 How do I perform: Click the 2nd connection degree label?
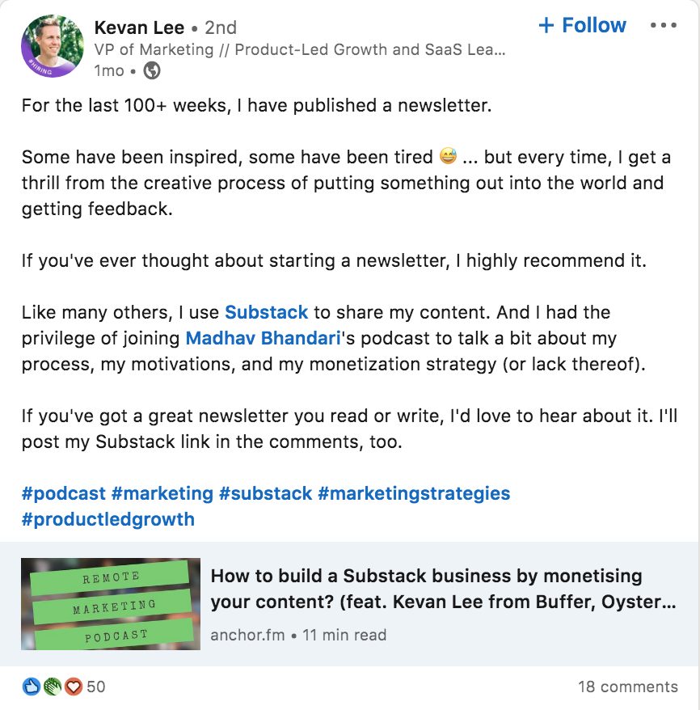point(220,27)
